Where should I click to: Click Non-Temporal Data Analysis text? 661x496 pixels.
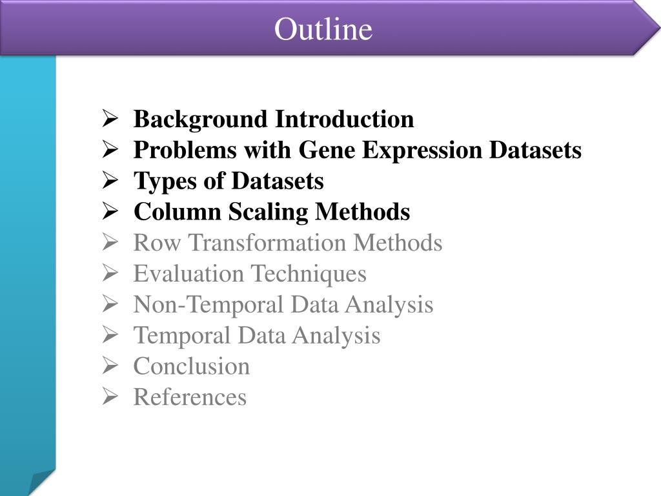point(283,305)
